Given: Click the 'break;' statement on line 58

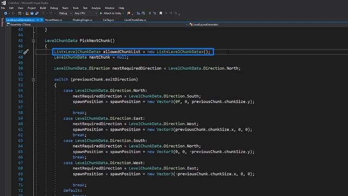Looking at the screenshot, I should coord(79,113).
